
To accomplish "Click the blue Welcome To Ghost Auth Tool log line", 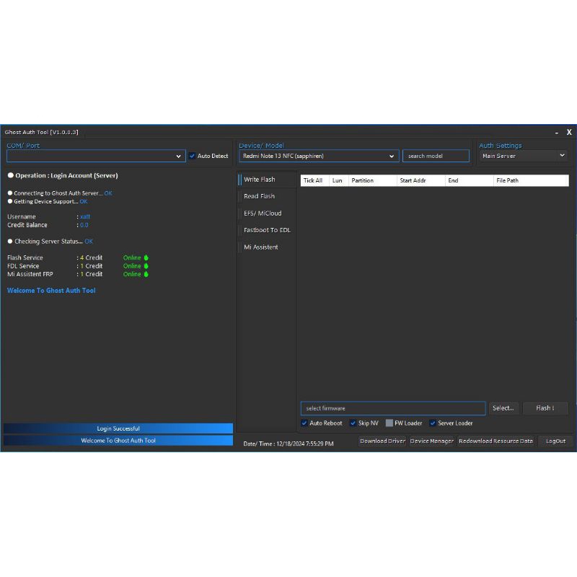I will pyautogui.click(x=51, y=291).
